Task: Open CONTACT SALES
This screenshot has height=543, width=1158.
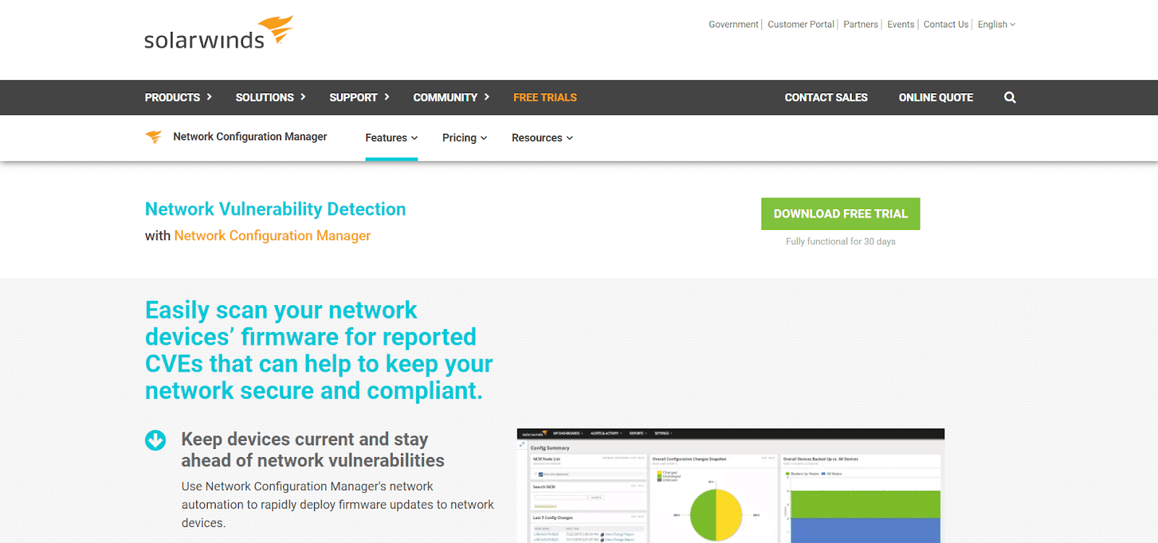Action: 826,98
